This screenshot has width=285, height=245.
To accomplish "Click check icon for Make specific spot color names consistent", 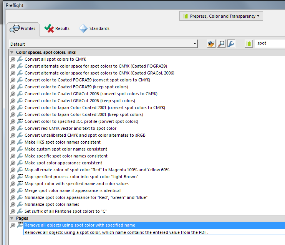I will click(13, 156).
